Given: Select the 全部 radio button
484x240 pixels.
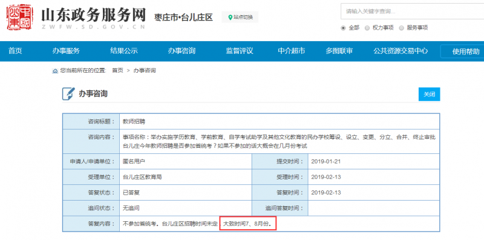Looking at the screenshot, I should (343, 28).
